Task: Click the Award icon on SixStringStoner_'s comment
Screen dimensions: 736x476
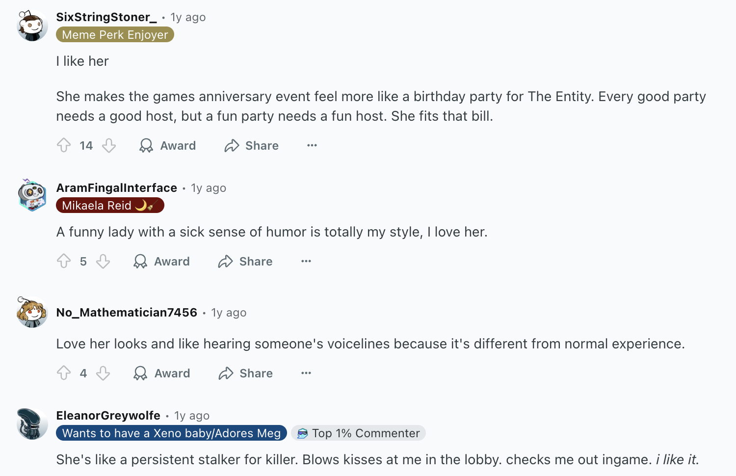Action: point(146,145)
